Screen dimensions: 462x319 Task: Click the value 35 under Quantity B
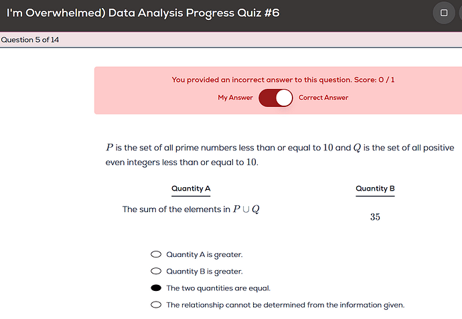[x=375, y=217]
